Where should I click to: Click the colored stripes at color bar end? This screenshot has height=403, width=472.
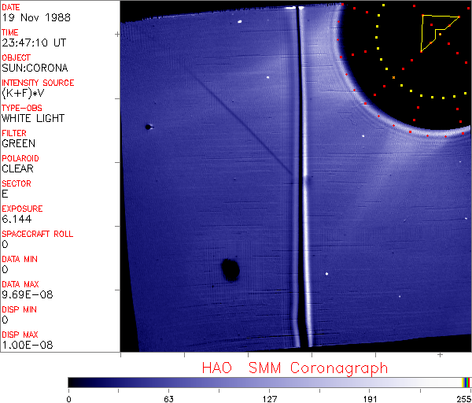466,383
